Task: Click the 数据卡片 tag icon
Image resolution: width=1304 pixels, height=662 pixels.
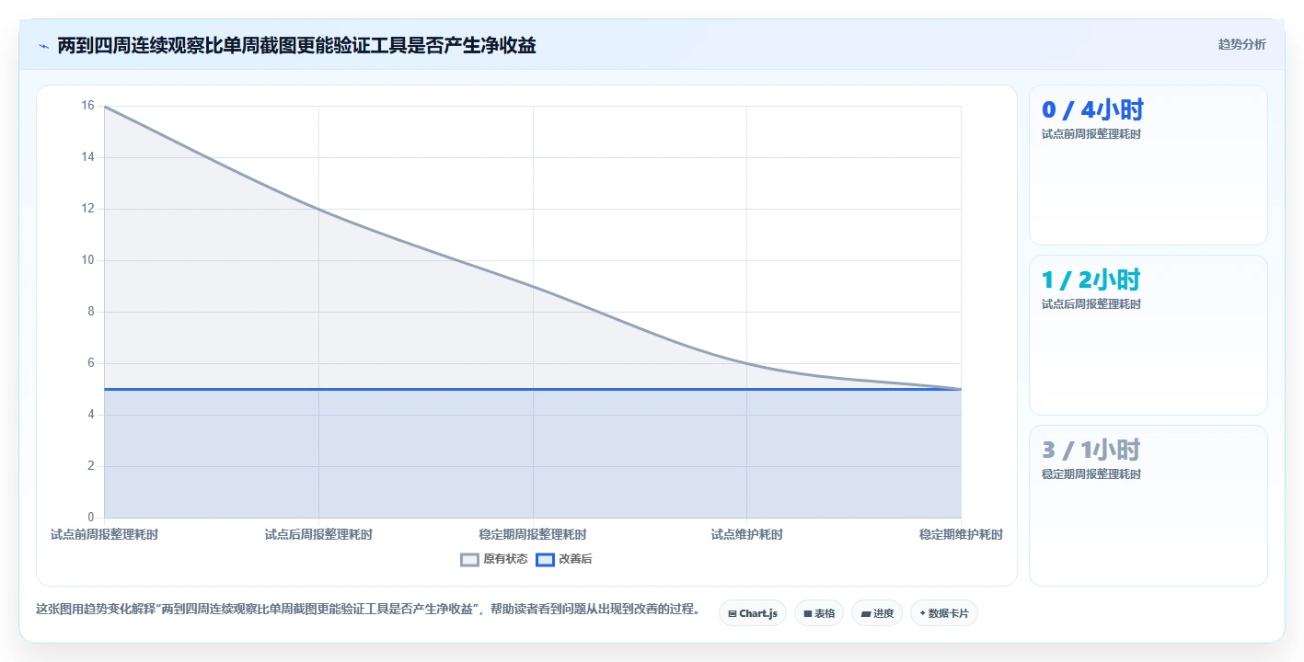Action: [922, 613]
